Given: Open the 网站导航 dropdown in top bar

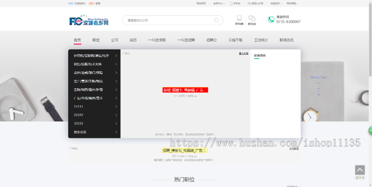Looking at the screenshot, I should (292, 4).
